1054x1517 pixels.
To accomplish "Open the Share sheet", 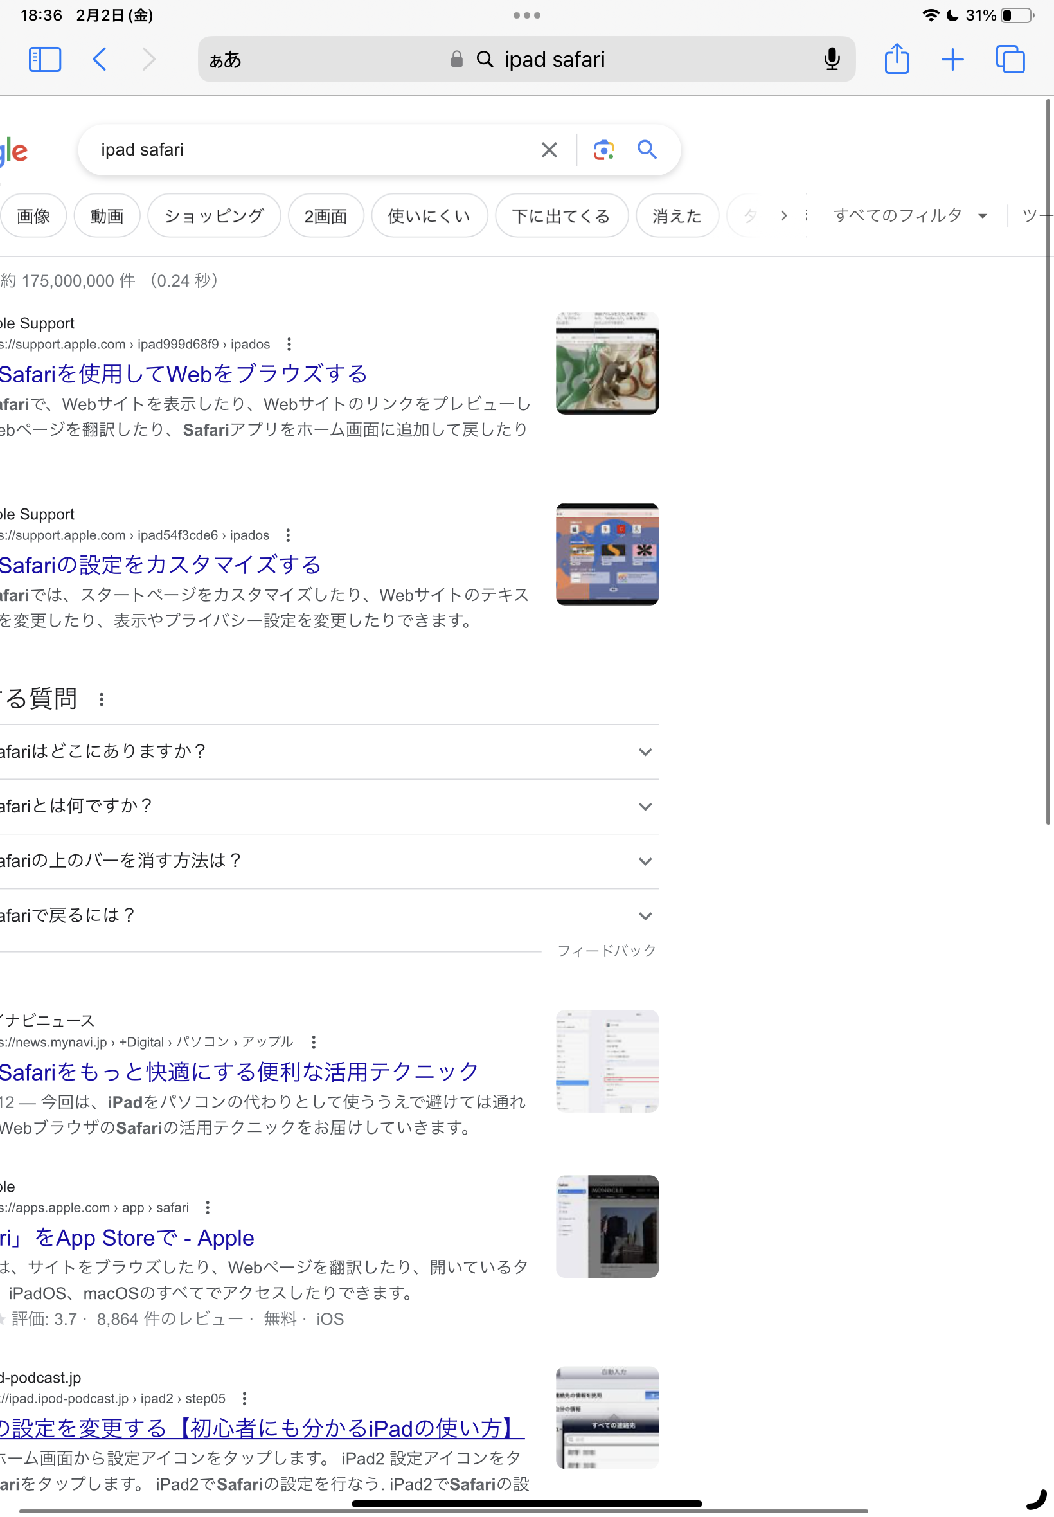I will click(896, 58).
